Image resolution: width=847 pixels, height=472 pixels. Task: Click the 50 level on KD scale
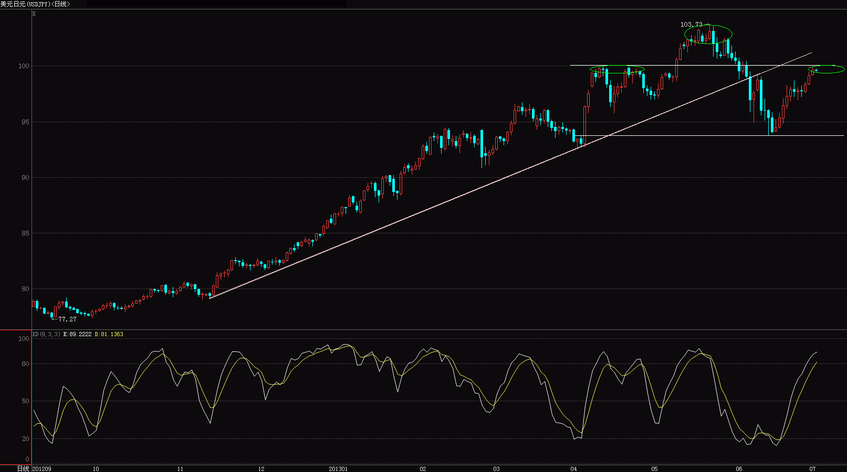[26, 401]
